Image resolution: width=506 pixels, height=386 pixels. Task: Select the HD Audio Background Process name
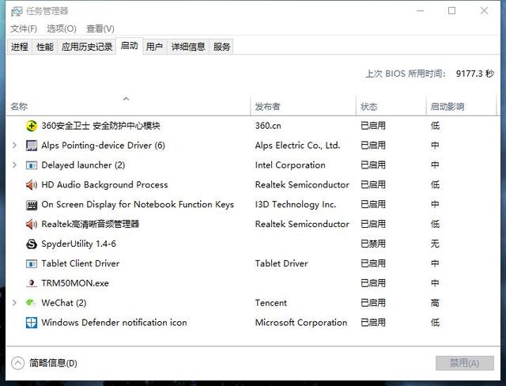(104, 185)
